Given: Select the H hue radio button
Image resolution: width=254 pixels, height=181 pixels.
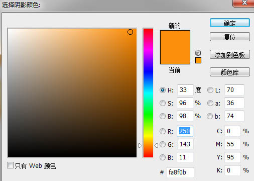Looking at the screenshot, I should [x=163, y=90].
